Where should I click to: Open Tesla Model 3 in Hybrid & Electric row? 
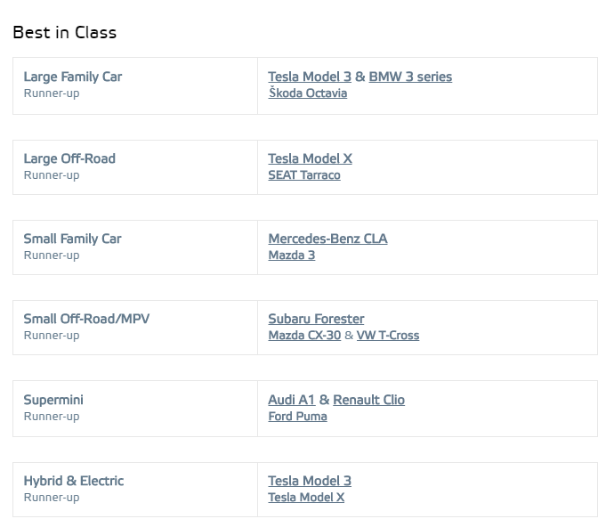point(309,481)
